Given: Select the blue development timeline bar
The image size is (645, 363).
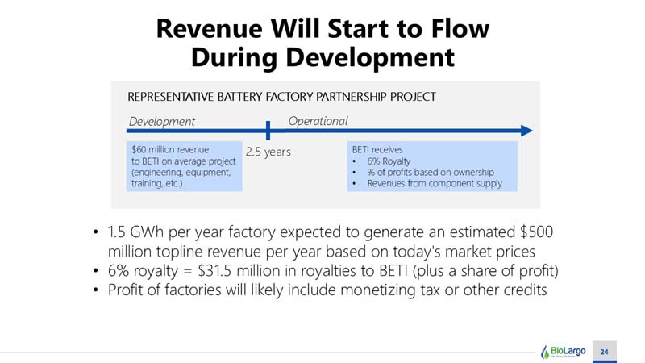Looking at the screenshot, I should [196, 131].
